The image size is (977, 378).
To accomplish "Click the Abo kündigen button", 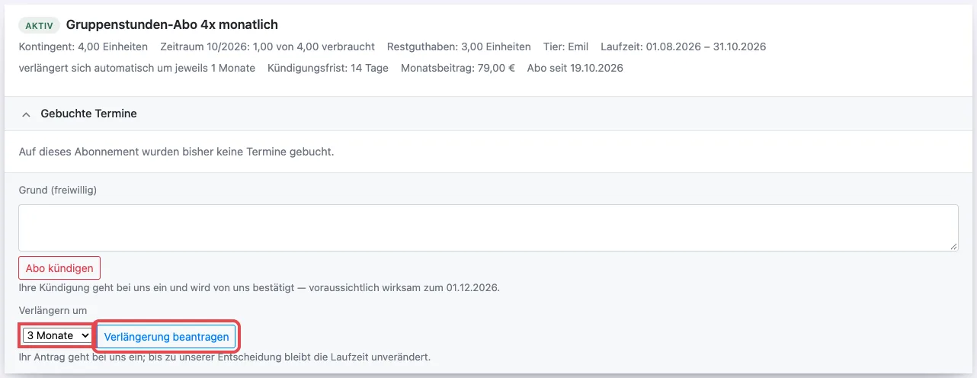I will pyautogui.click(x=59, y=268).
